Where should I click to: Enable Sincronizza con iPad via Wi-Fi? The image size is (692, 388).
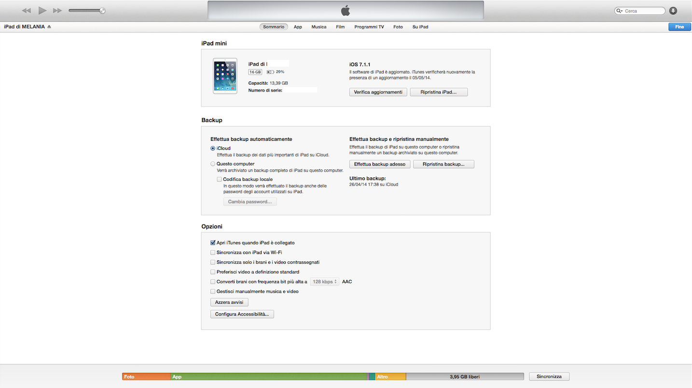pyautogui.click(x=213, y=253)
